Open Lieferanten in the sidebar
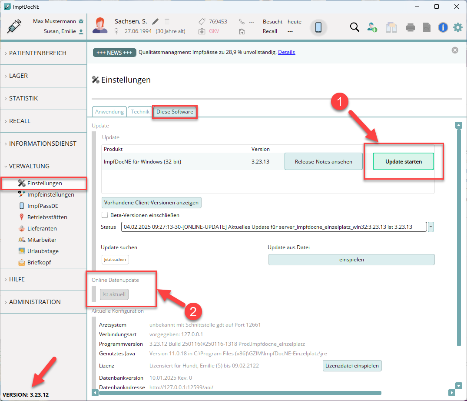Viewport: 467px width, 401px height. tap(38, 229)
